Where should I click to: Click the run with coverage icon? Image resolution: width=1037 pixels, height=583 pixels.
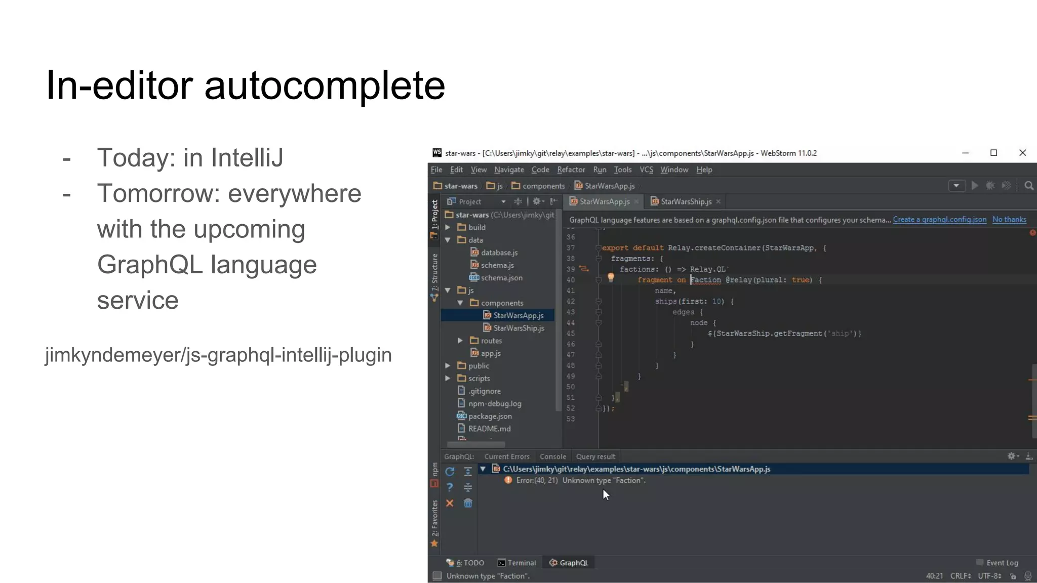click(x=1006, y=186)
